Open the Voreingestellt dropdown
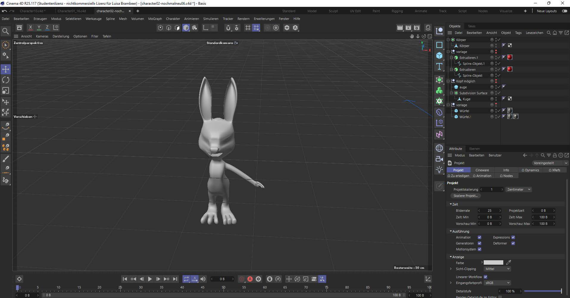Image resolution: width=570 pixels, height=298 pixels. [550, 163]
